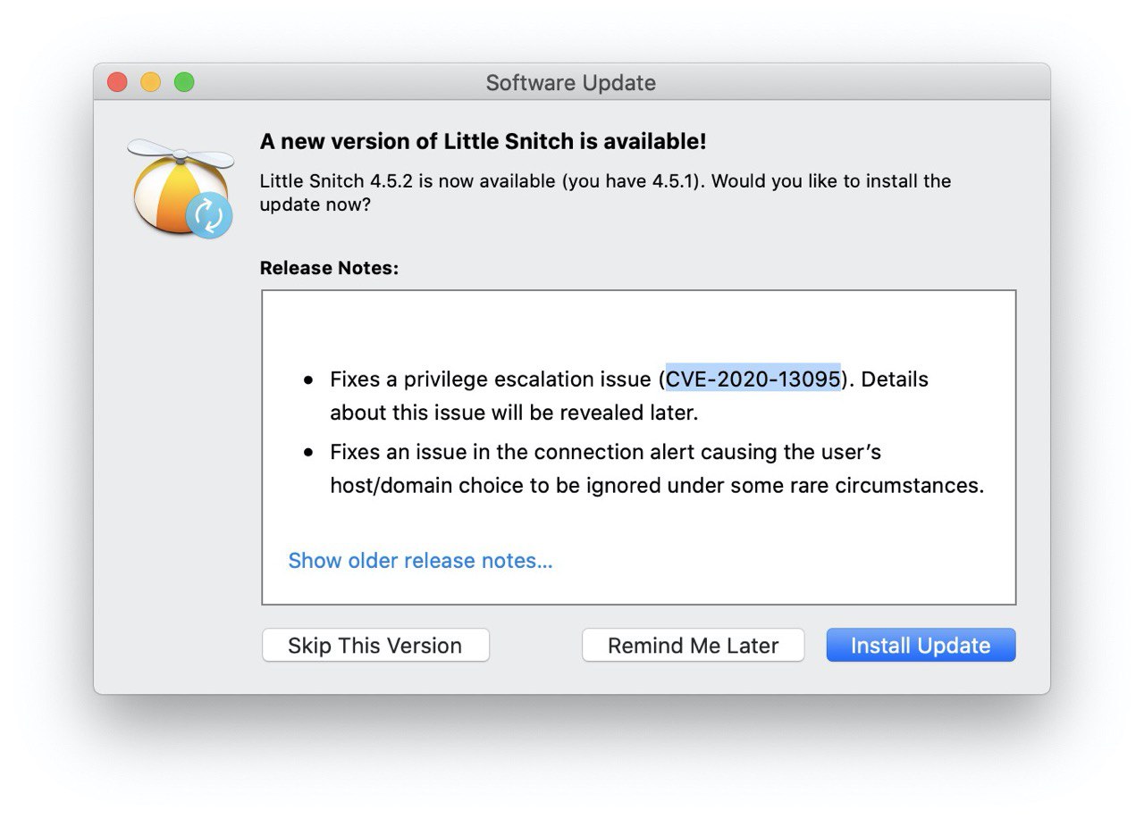Click the privilege escalation fix note

pos(629,396)
